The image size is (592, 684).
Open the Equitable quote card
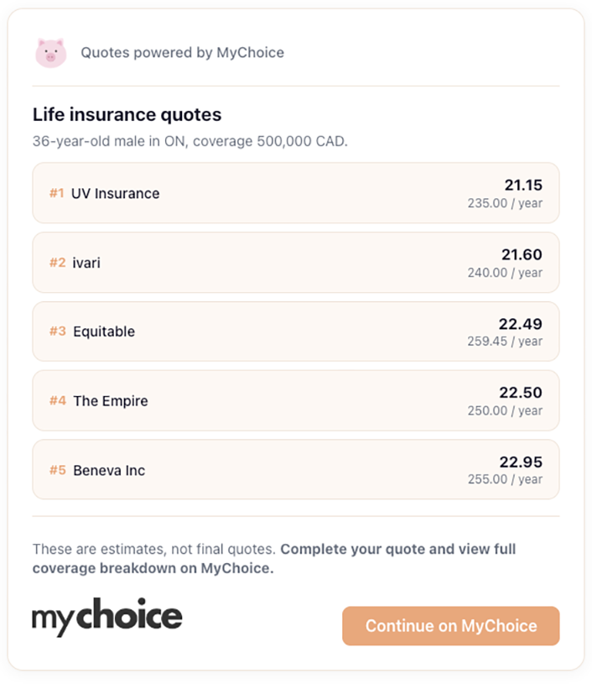pos(295,332)
